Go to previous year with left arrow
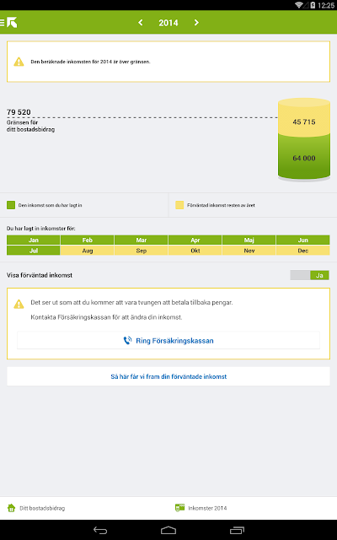This screenshot has height=540, width=337. pyautogui.click(x=141, y=23)
